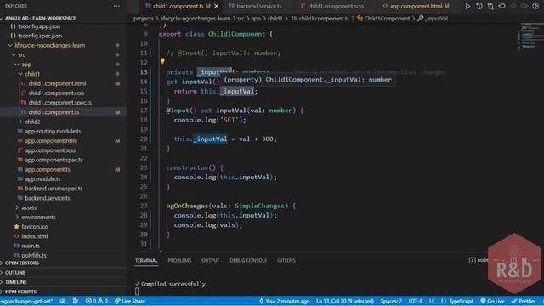Collapse lifecycle-ngonchanges-learn folder
The width and height of the screenshot is (544, 306).
coord(49,45)
